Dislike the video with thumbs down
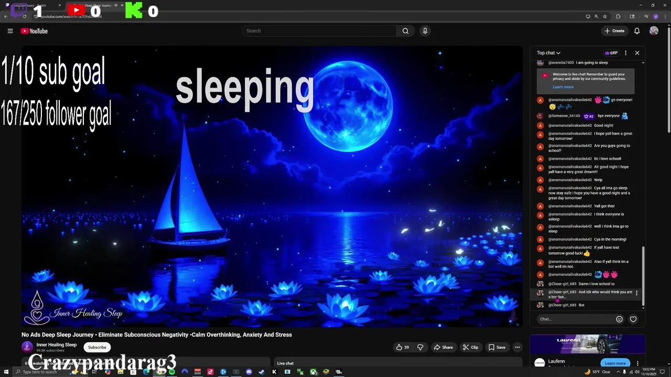The height and width of the screenshot is (377, 671). [x=420, y=347]
